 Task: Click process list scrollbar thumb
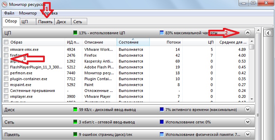click(x=252, y=47)
